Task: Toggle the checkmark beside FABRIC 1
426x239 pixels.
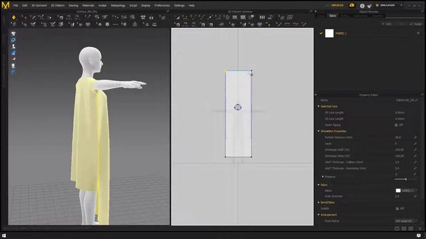Action: click(x=321, y=33)
